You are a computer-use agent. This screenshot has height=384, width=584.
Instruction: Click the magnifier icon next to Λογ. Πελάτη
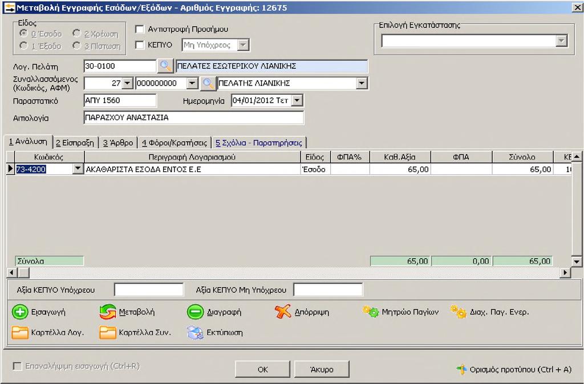pyautogui.click(x=165, y=66)
